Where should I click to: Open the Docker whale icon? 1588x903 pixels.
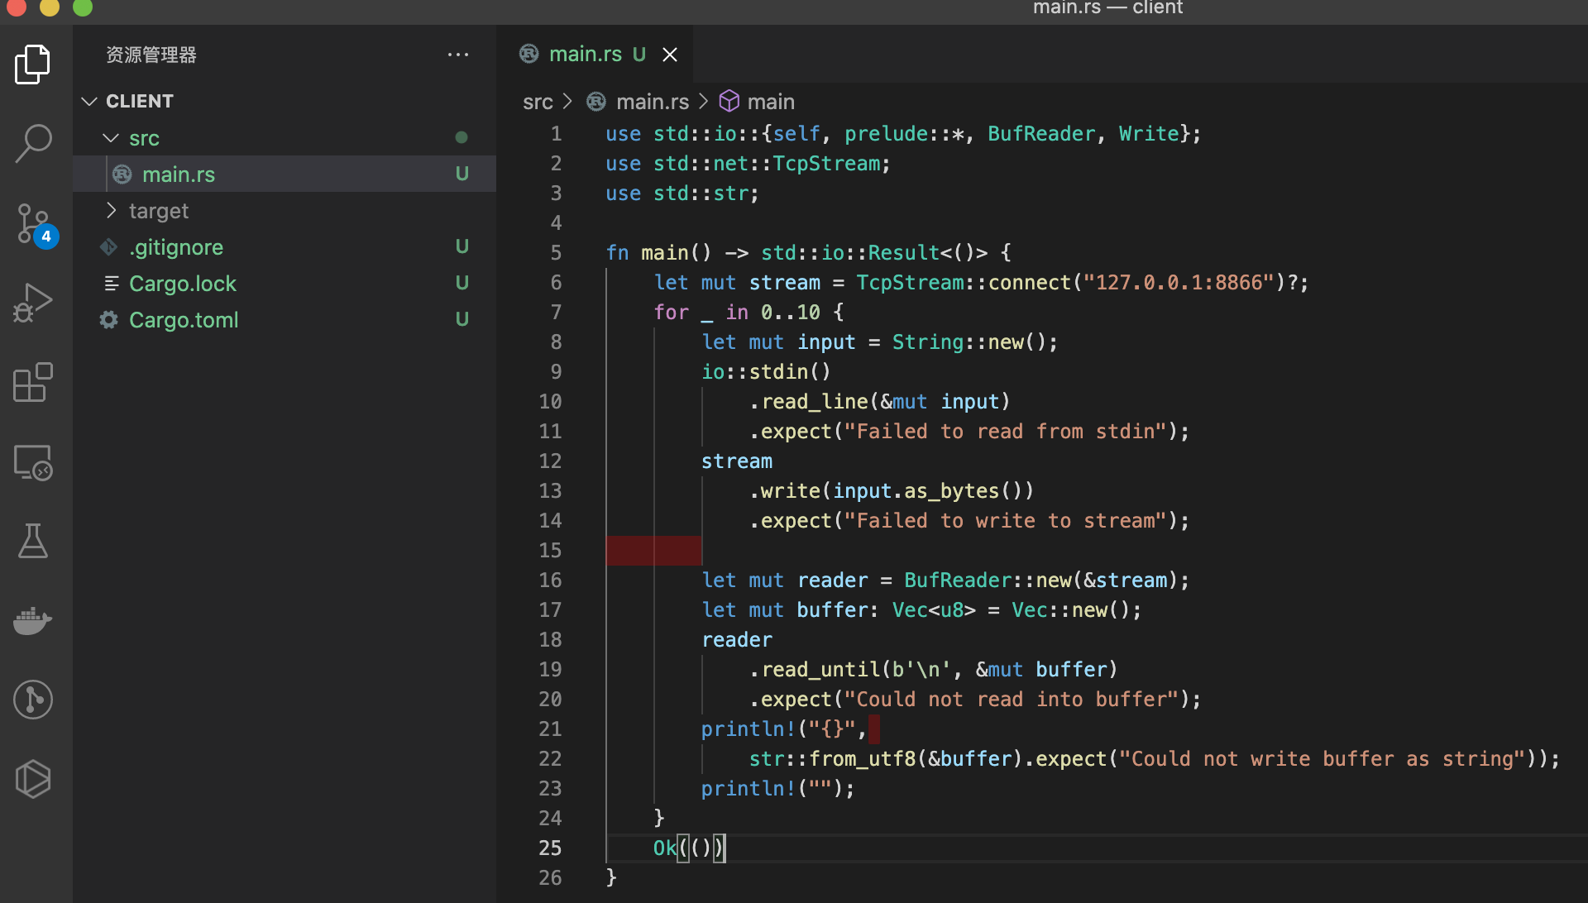[33, 620]
